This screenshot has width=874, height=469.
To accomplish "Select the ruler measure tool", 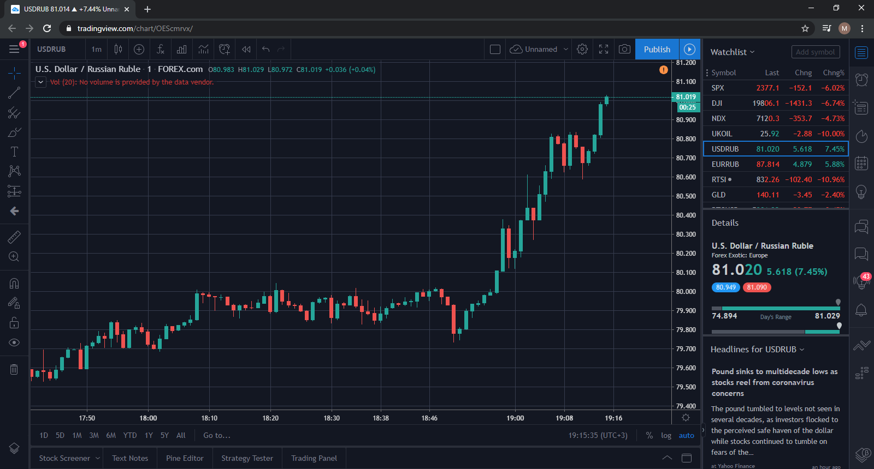I will click(14, 237).
